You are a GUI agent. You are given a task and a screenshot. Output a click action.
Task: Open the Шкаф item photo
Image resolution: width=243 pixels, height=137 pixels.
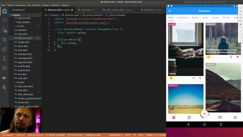click(x=186, y=49)
